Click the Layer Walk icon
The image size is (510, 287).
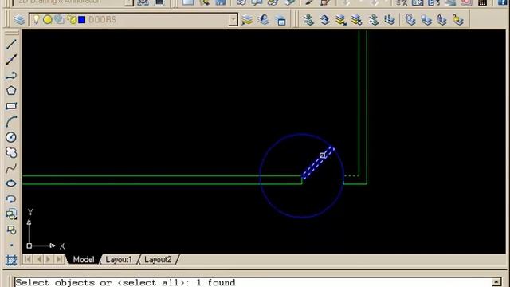click(390, 20)
